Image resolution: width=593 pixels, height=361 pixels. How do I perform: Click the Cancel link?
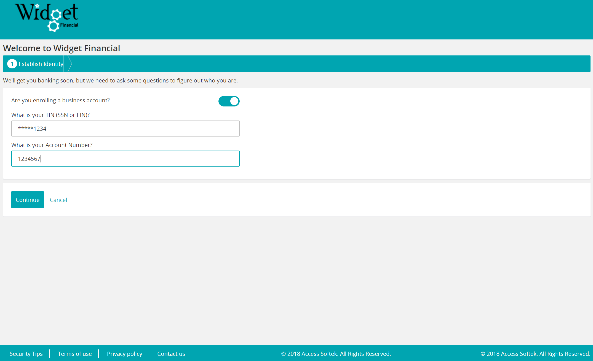pos(58,200)
